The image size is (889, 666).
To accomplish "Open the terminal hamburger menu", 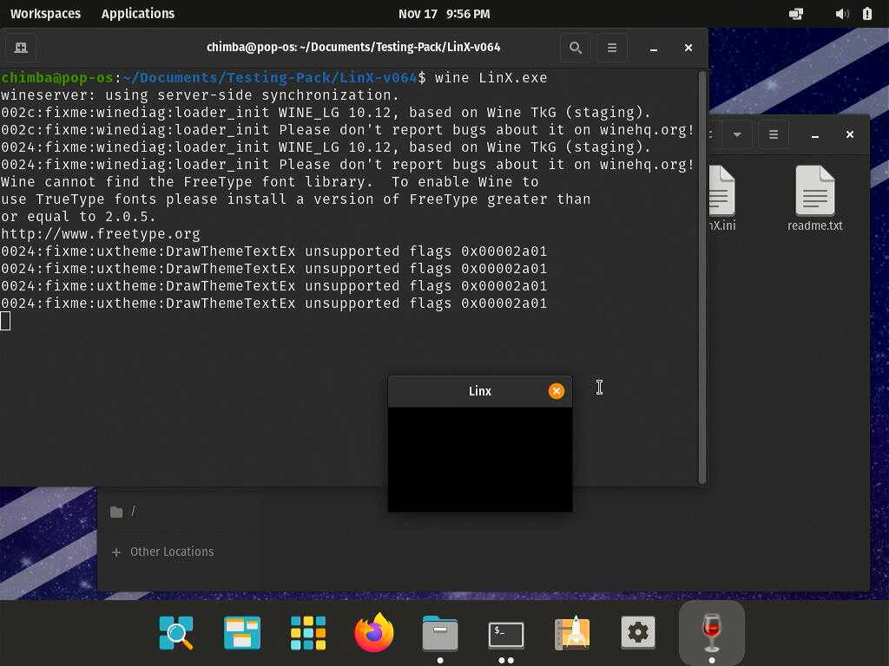I will (612, 48).
